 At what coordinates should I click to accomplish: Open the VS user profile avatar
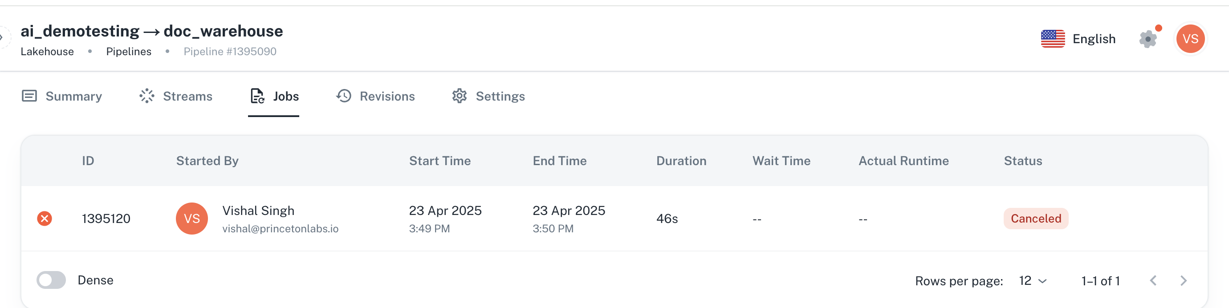click(x=1190, y=39)
